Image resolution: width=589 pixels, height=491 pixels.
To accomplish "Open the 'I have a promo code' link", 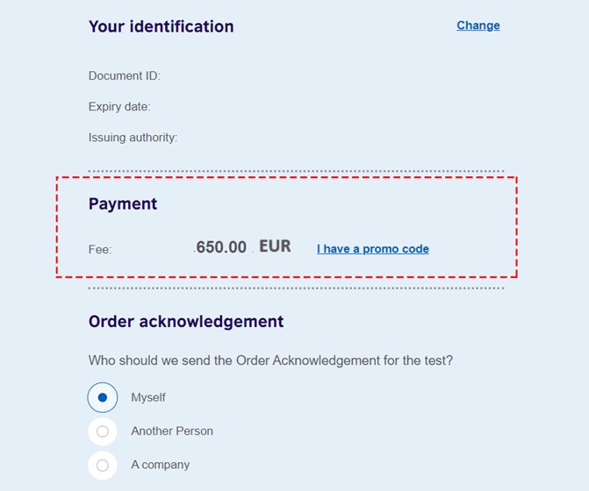I will pyautogui.click(x=373, y=249).
